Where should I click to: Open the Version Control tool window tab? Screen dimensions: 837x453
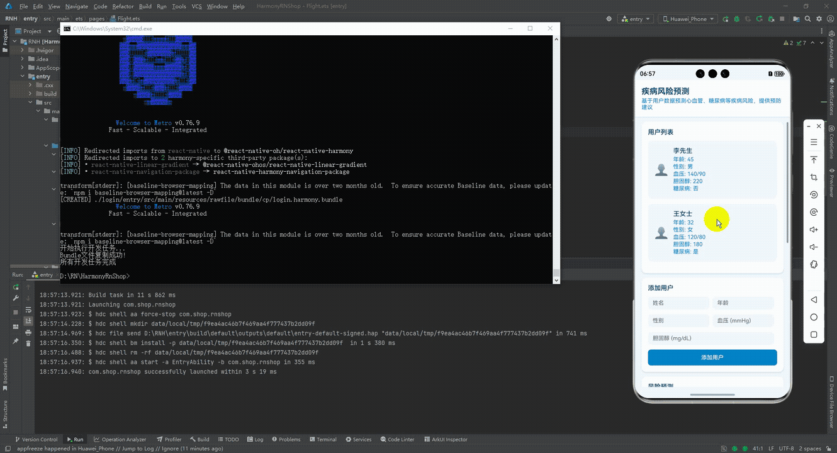[x=35, y=439]
